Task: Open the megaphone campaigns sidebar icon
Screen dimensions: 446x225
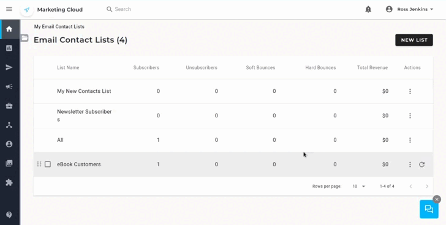Action: [x=9, y=87]
